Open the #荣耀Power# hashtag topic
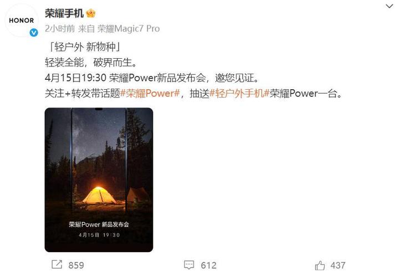The image size is (404, 277). coord(150,93)
